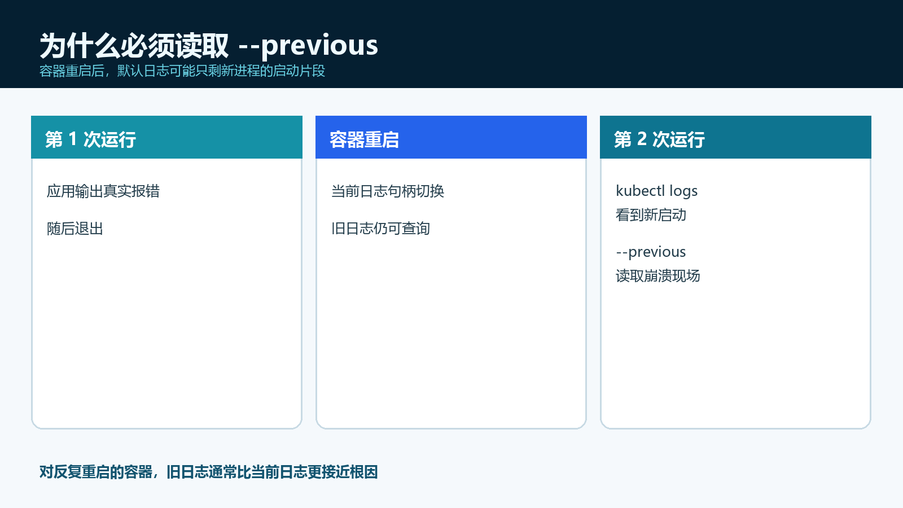Screen dimensions: 903x508
Task: Click the '第 2 次运行' card header
Action: click(735, 137)
